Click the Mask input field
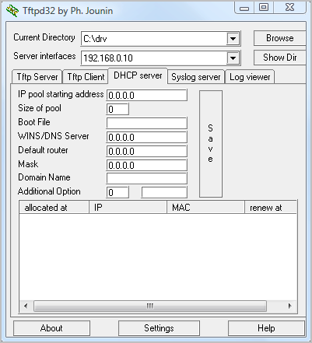Screen dimensions: 312x343 pyautogui.click(x=146, y=165)
